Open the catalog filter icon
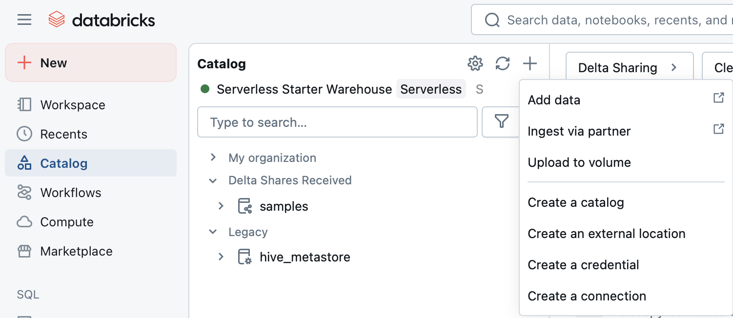This screenshot has width=733, height=318. [x=501, y=122]
